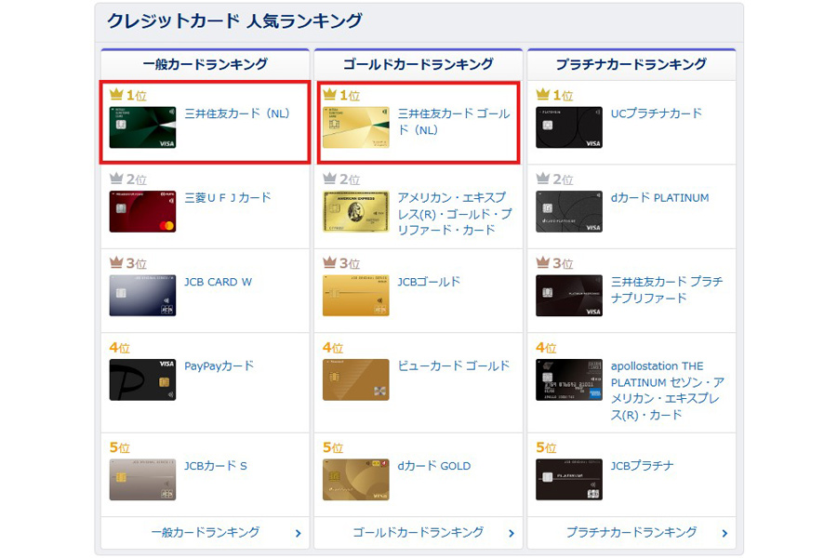837x558 pixels.
Task: Click the red 三菱ＵＦＪカード card image
Action: click(142, 211)
